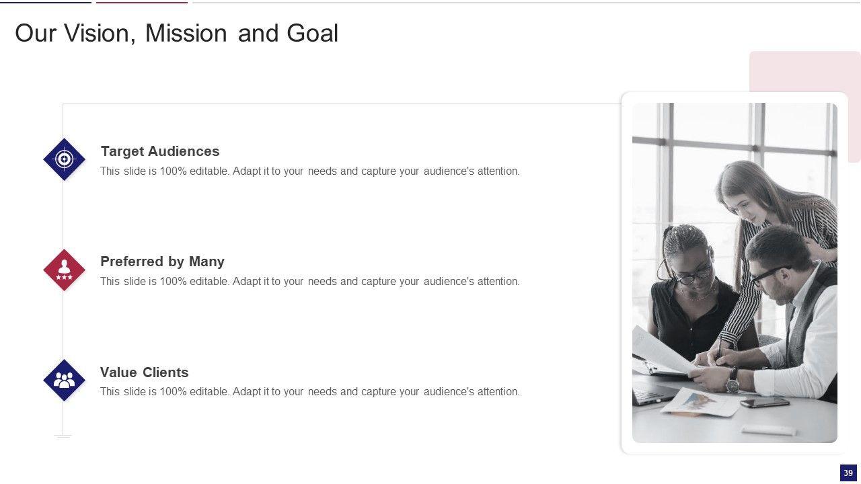The height and width of the screenshot is (484, 861).
Task: Select the "Value Clients" heading
Action: (144, 372)
